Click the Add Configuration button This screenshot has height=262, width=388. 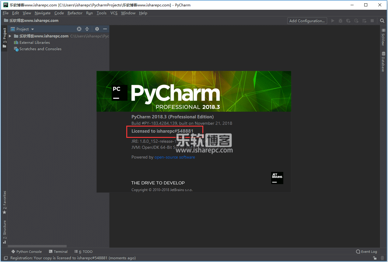[x=307, y=21]
